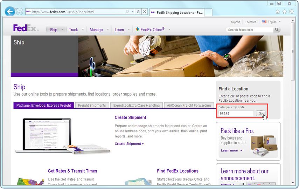Open the Ship navigation menu
Viewport: 299px width, 189px height.
tap(53, 30)
